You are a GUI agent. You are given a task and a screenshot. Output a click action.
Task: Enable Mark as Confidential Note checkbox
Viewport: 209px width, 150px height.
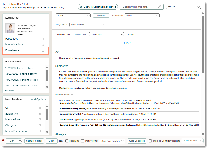tap(150, 141)
